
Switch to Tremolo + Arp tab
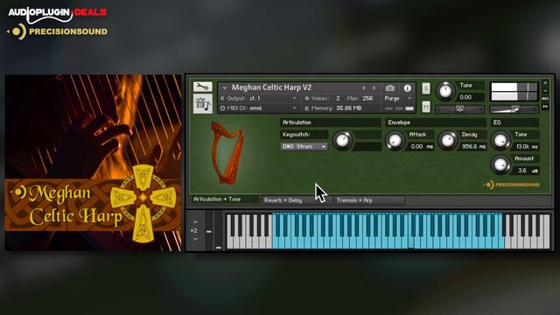pos(369,200)
